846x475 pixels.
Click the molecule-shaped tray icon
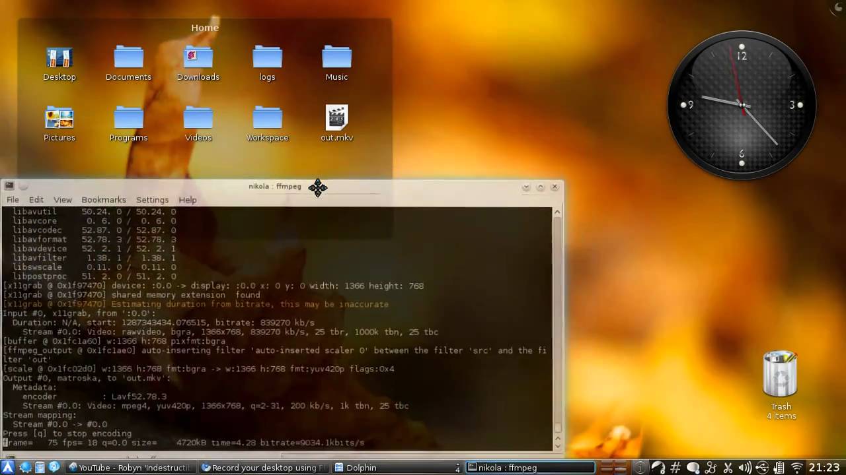tap(710, 468)
